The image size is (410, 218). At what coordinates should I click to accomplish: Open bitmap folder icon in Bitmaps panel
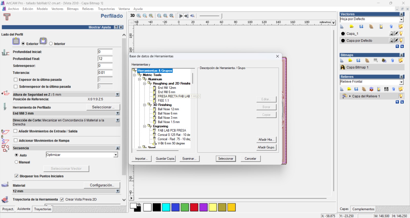pos(350,60)
